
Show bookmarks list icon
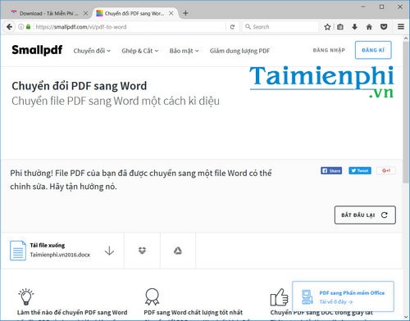tap(340, 27)
